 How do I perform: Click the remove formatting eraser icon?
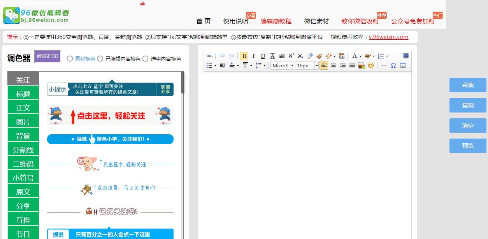[309, 56]
